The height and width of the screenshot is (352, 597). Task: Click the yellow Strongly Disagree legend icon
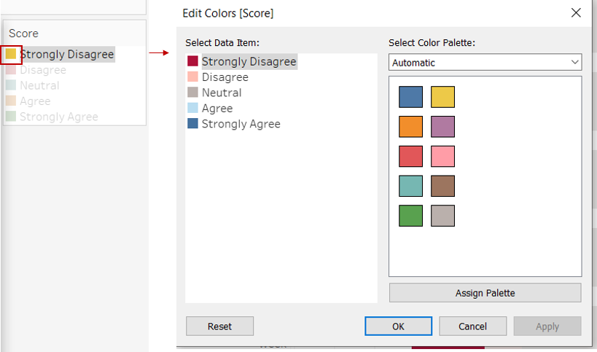tap(11, 54)
